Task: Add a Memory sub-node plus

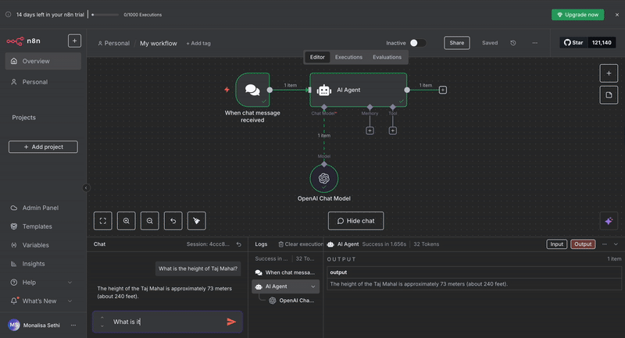Action: (370, 130)
